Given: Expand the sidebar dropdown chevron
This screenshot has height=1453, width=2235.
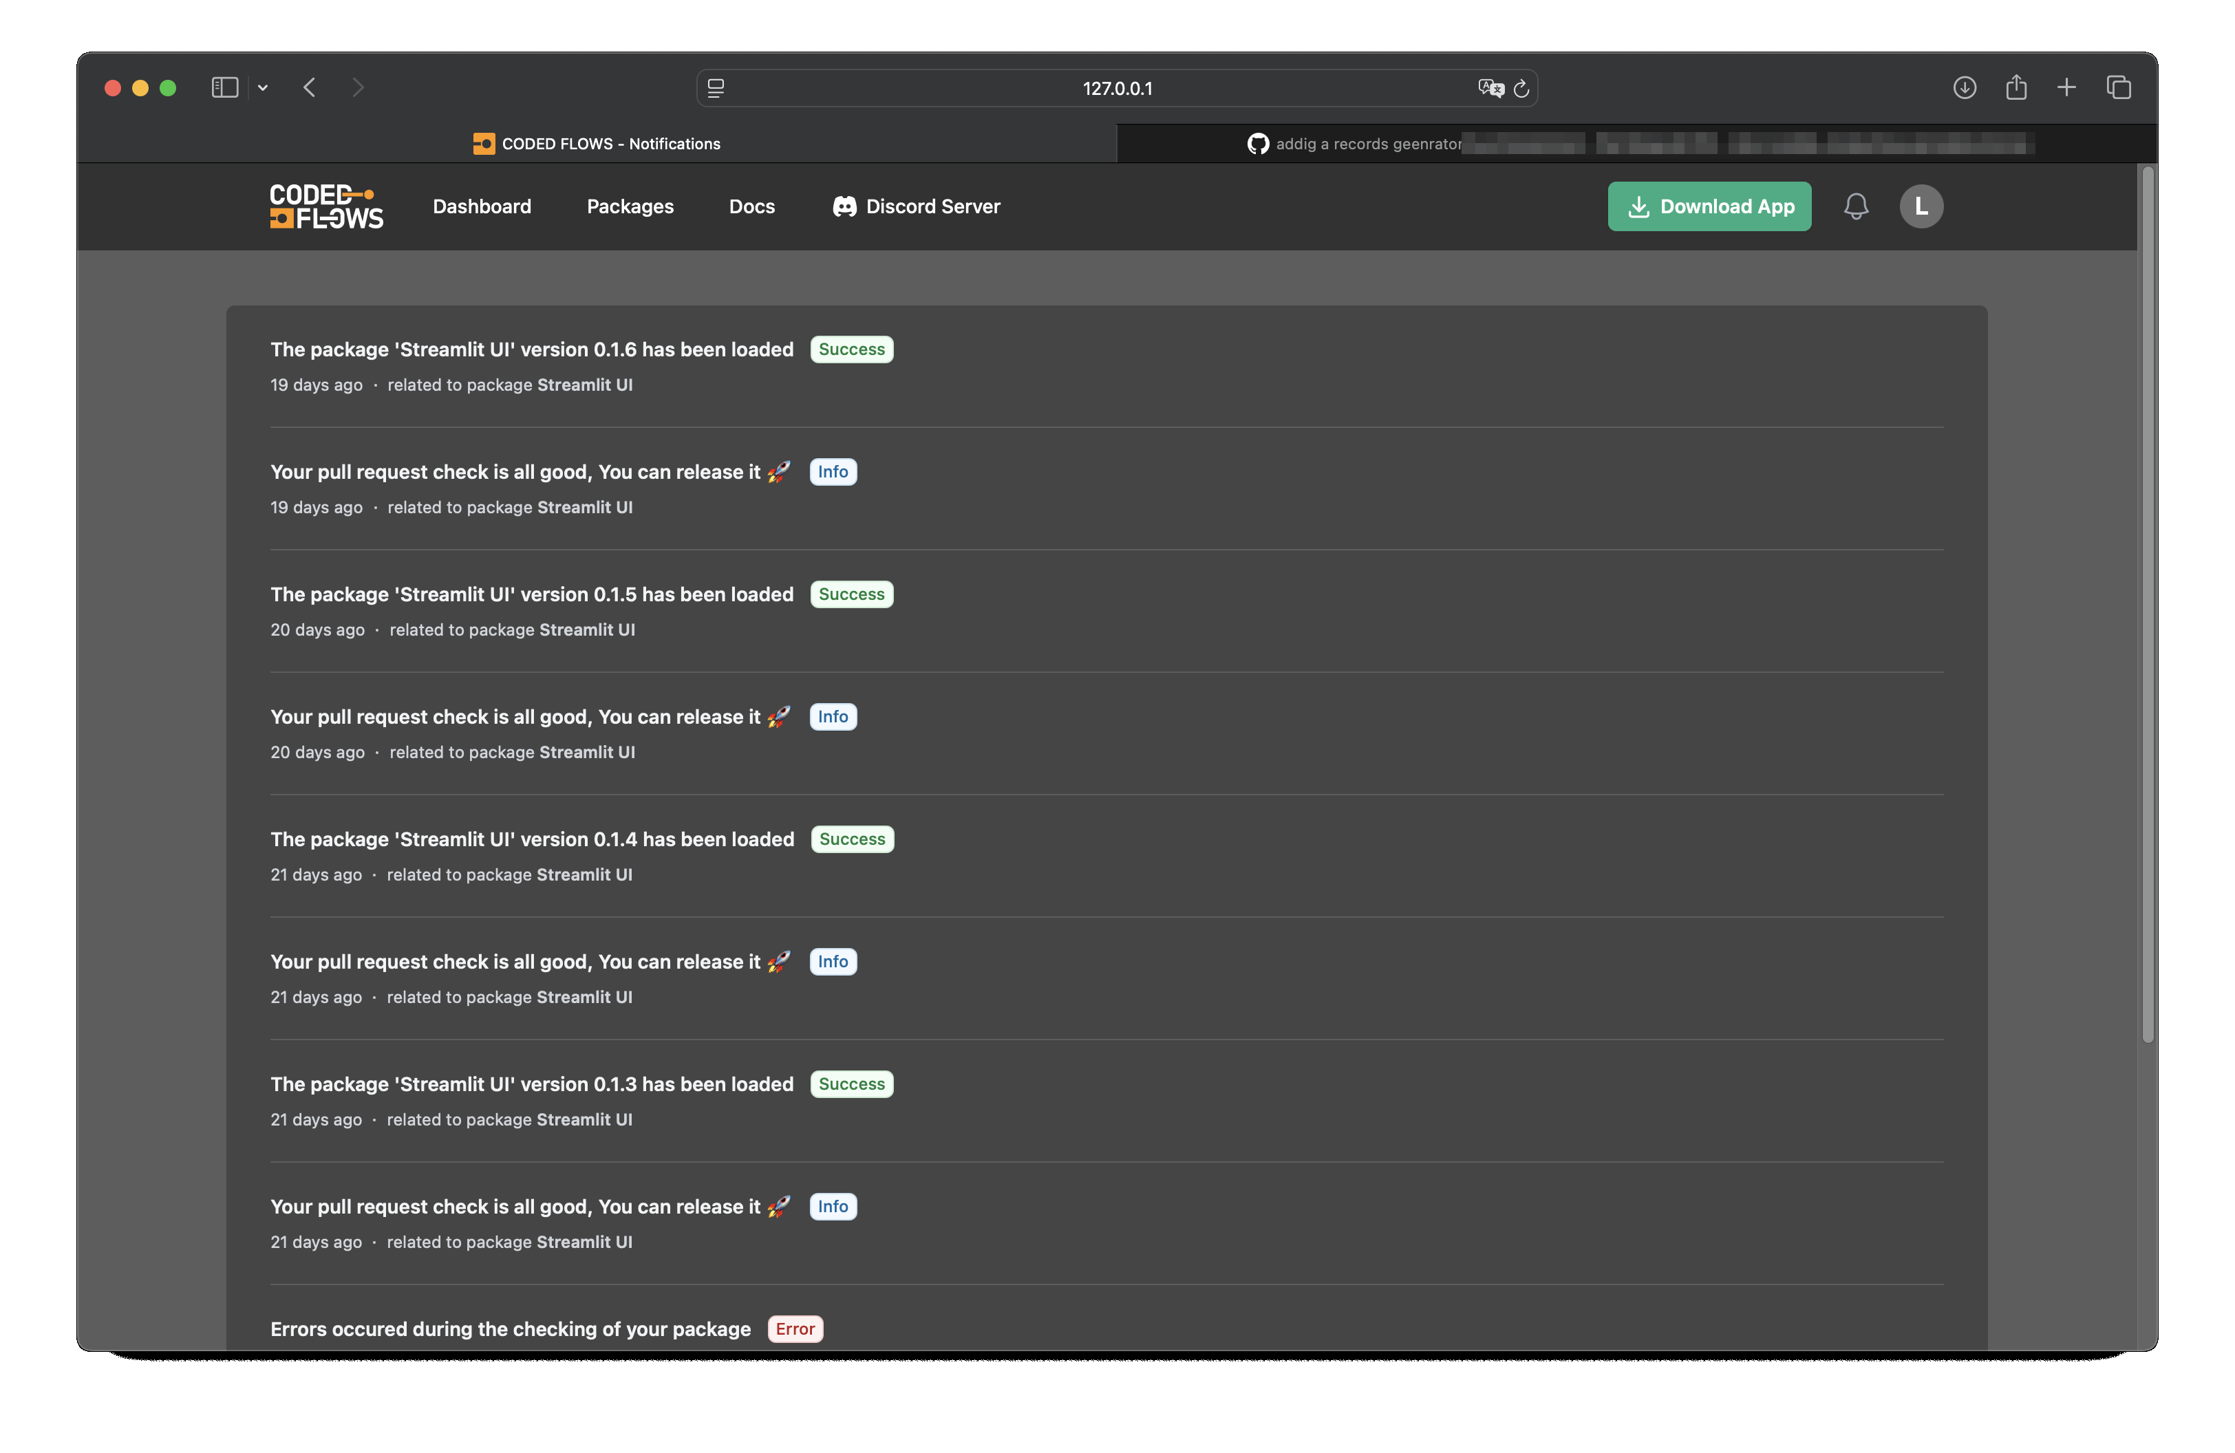Looking at the screenshot, I should click(x=263, y=87).
